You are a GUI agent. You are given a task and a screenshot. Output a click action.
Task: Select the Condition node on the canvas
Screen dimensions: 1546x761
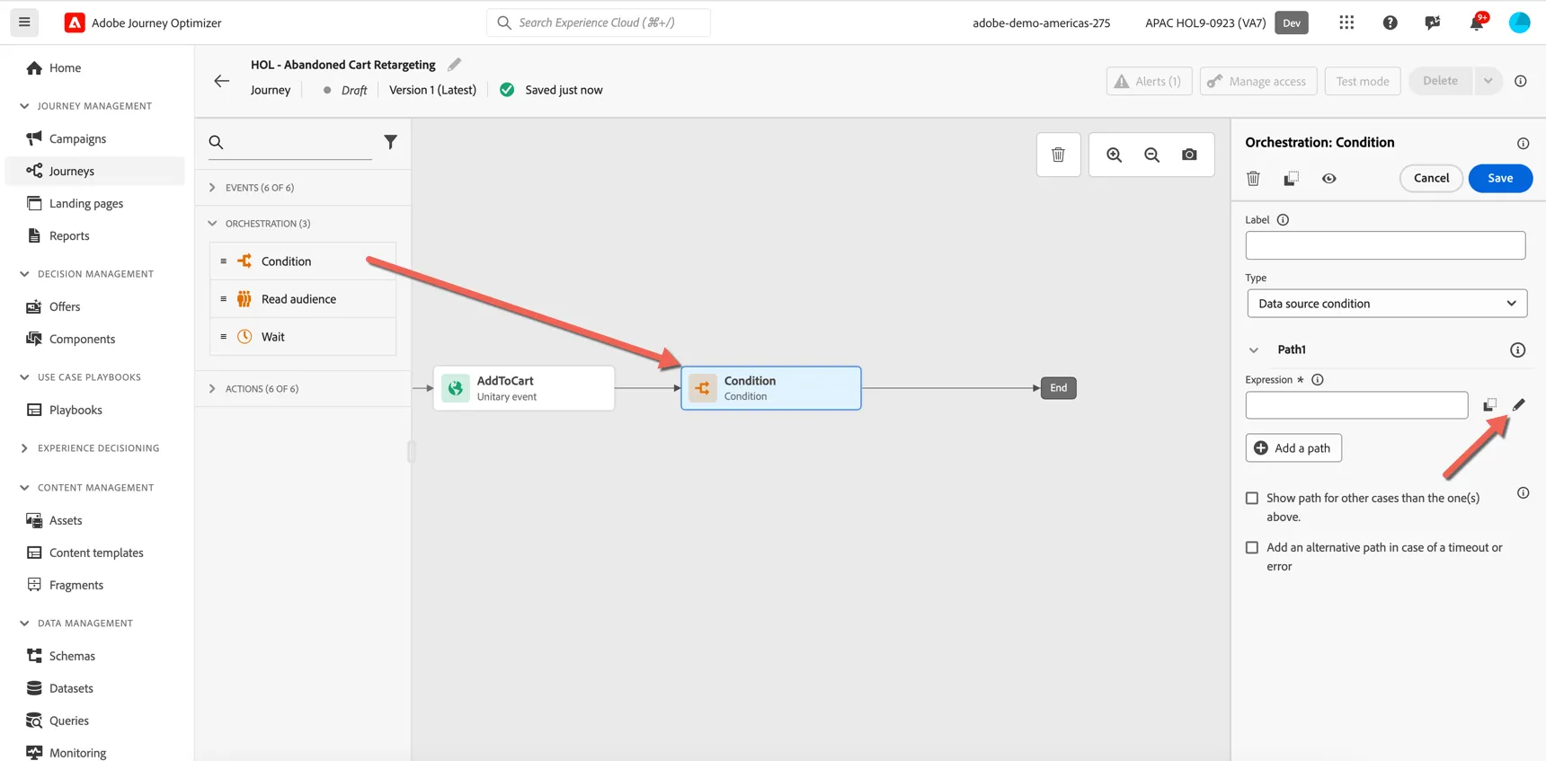point(771,388)
